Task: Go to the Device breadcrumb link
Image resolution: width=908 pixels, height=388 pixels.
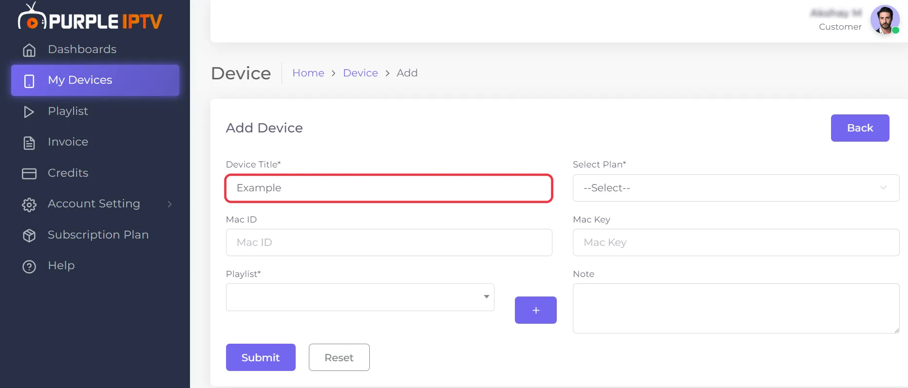Action: 360,73
